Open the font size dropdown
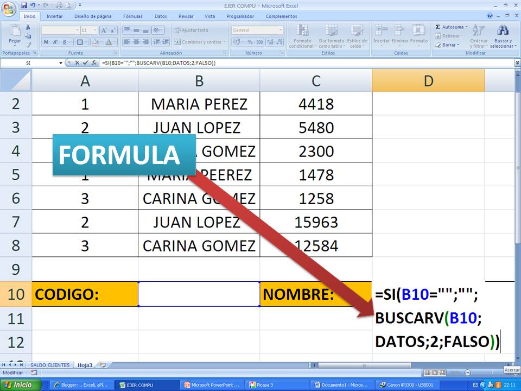The image size is (521, 391). pos(96,30)
